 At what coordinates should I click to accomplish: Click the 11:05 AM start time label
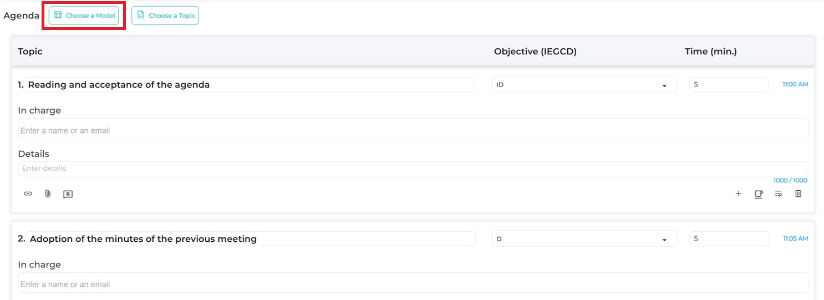pos(795,239)
